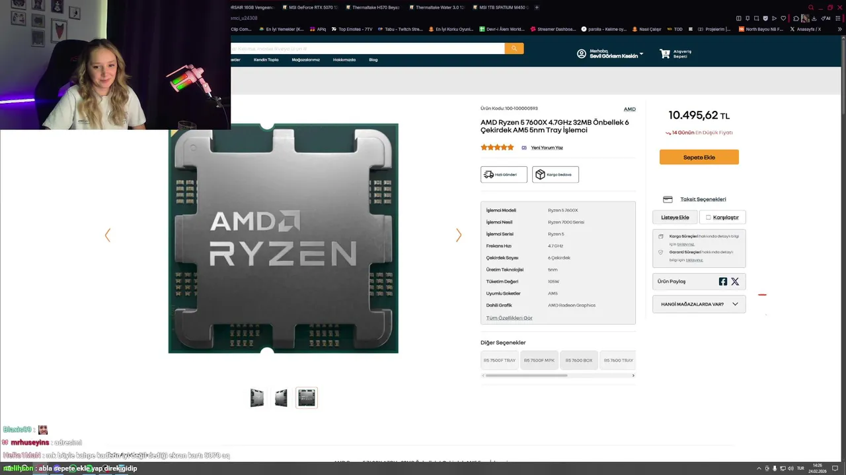The image size is (846, 475).
Task: Click the browser snapshot icon
Action: tap(757, 18)
